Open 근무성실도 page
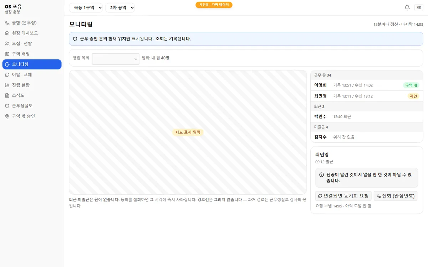 pos(32,106)
